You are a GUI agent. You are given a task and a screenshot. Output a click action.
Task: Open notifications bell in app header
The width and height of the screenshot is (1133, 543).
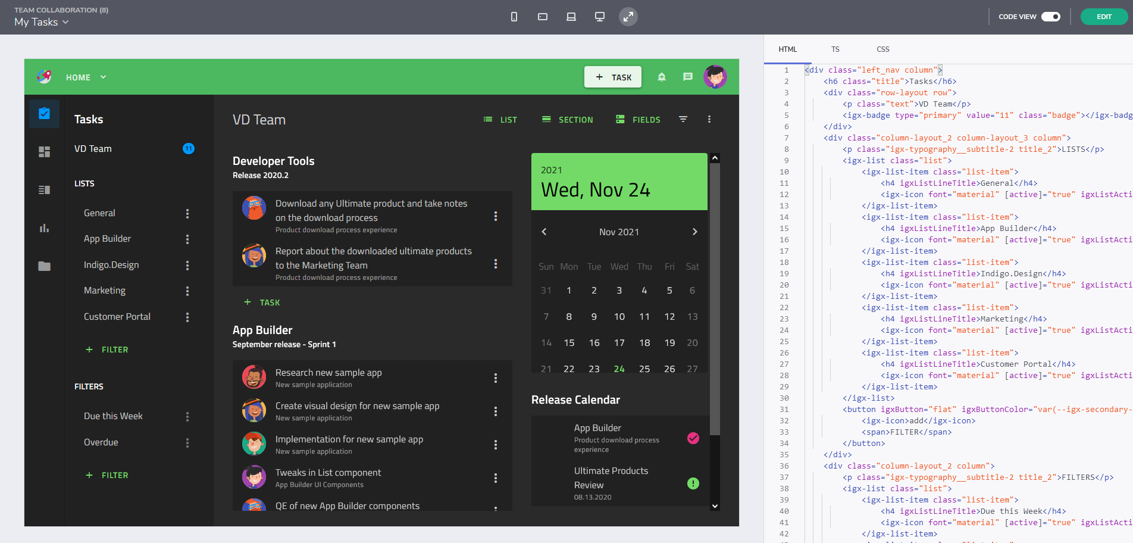click(661, 77)
